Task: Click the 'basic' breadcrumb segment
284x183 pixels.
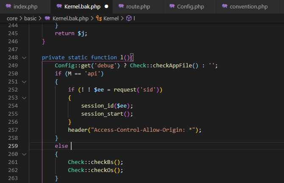Action: [x=30, y=19]
